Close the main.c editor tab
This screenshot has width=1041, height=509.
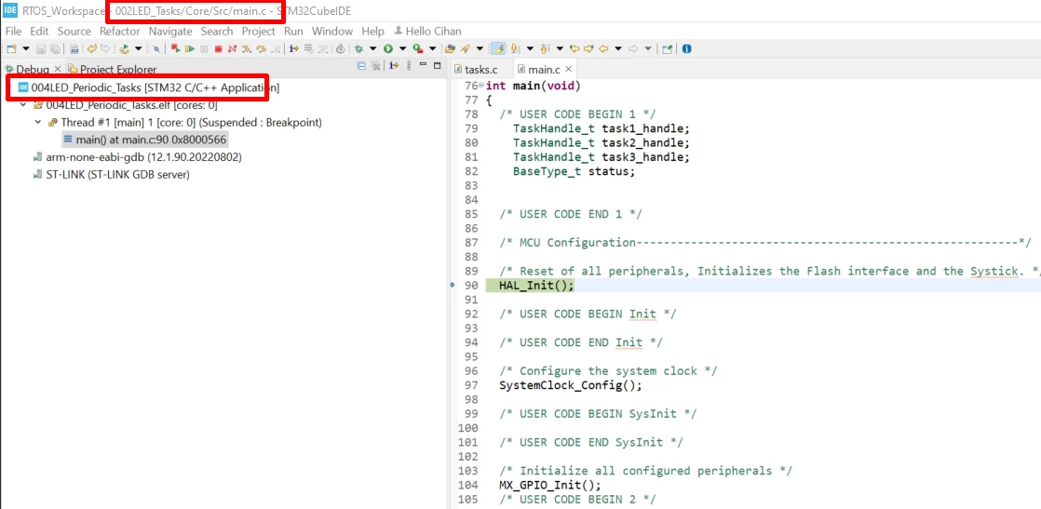[x=569, y=68]
